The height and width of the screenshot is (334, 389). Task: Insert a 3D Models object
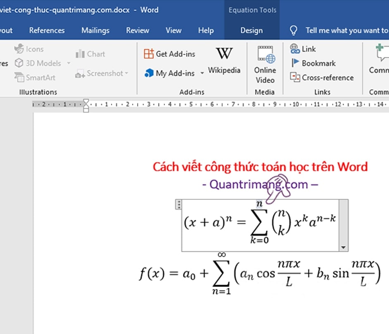(38, 63)
